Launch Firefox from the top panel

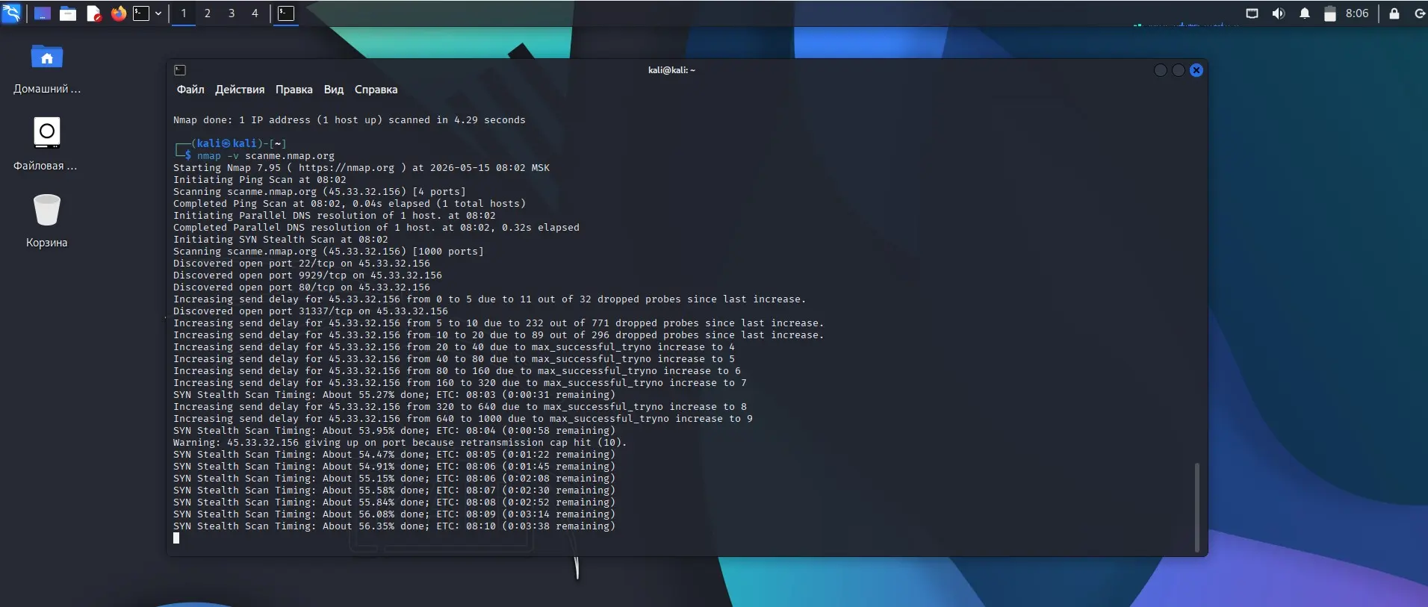coord(118,13)
